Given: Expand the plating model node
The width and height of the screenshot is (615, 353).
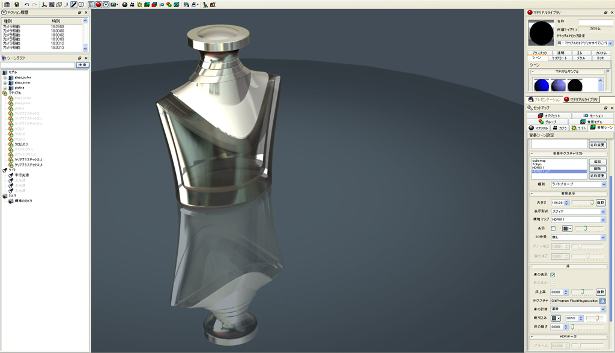Looking at the screenshot, I should tap(5, 88).
